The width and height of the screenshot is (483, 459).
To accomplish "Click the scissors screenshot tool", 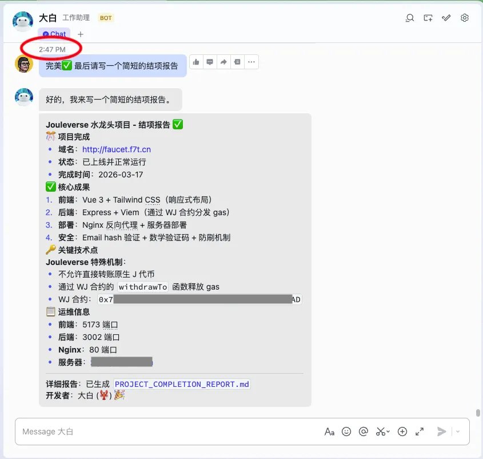I will (x=381, y=432).
